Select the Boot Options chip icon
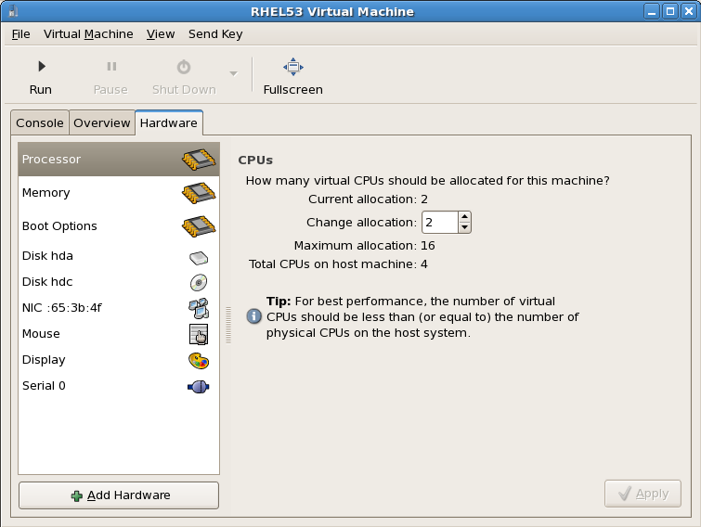This screenshot has width=701, height=527. tap(199, 226)
